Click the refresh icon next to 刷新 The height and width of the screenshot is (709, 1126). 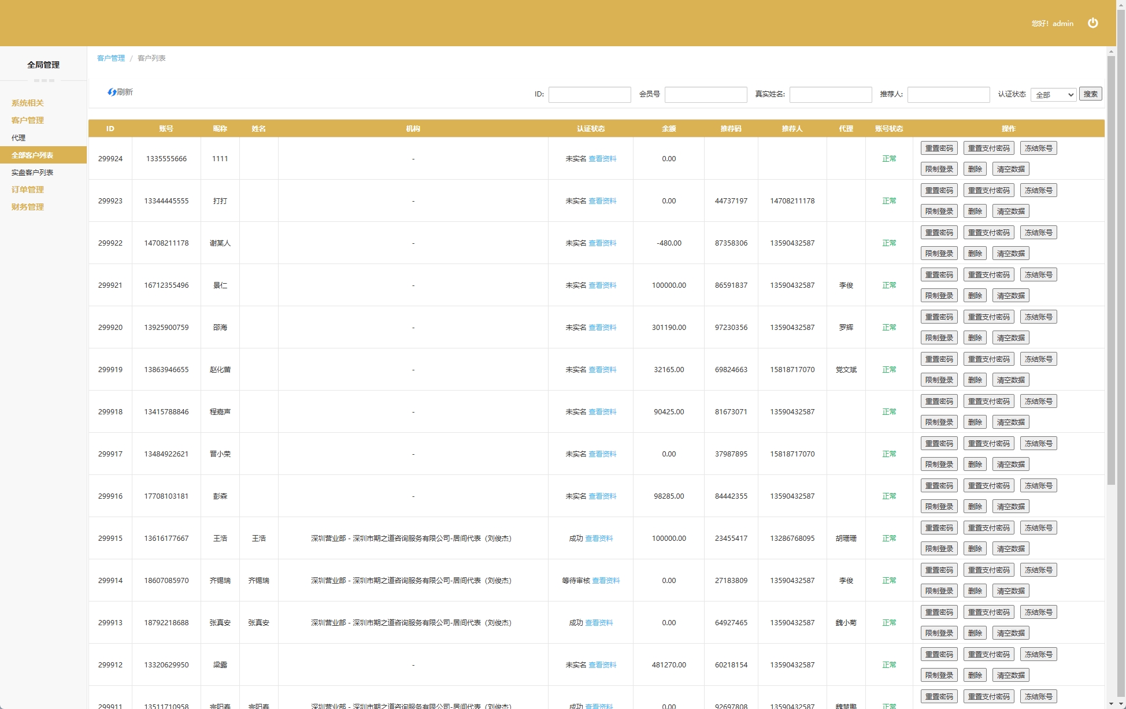click(112, 92)
